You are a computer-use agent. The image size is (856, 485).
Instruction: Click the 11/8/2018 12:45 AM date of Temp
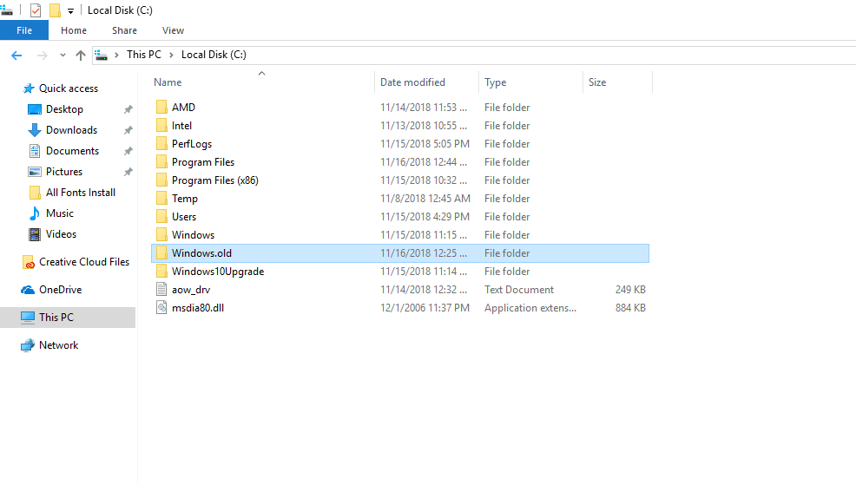click(x=425, y=199)
